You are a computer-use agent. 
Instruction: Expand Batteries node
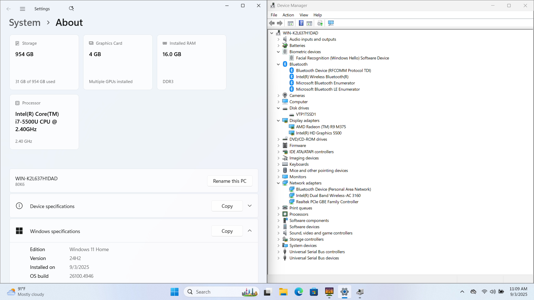(x=278, y=46)
